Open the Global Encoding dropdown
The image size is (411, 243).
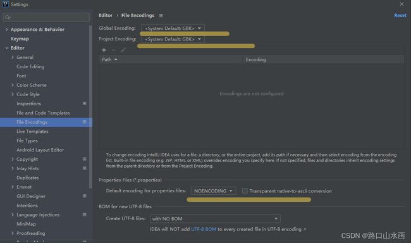pos(173,28)
